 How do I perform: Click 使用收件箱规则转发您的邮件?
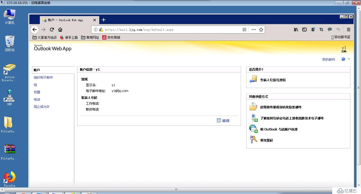coord(281,107)
